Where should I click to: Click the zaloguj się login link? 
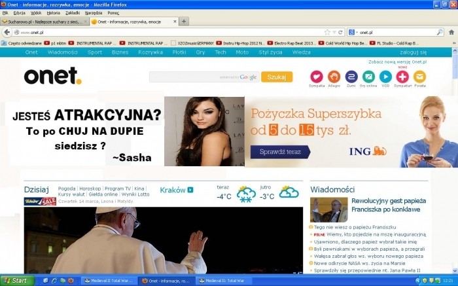(x=413, y=52)
